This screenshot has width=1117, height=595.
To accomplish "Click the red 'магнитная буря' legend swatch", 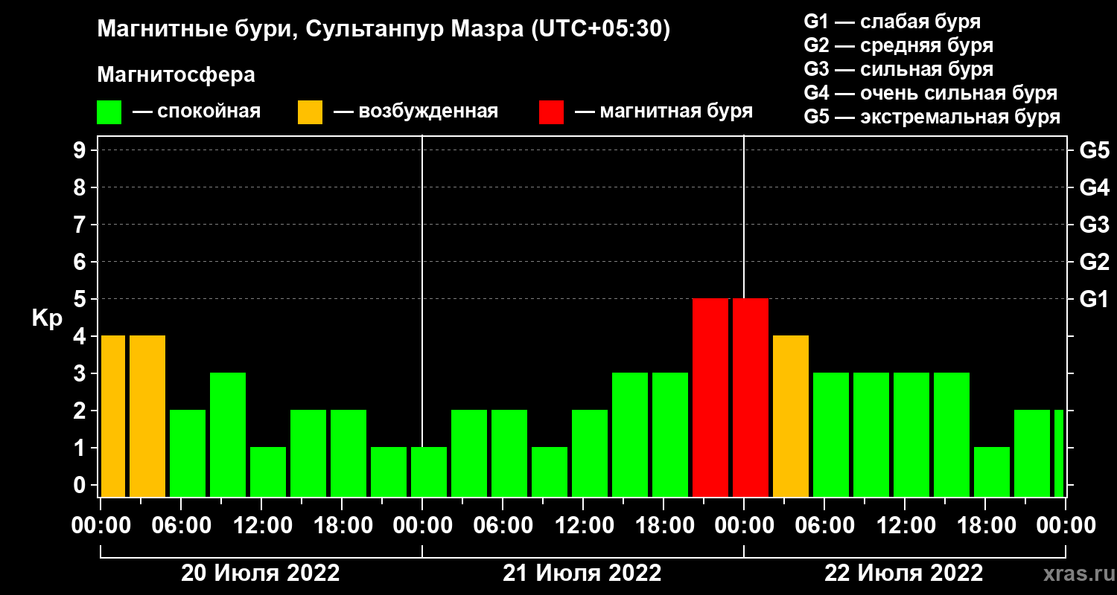I will click(551, 112).
